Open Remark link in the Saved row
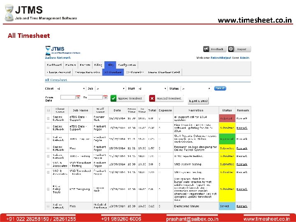The height and width of the screenshot is (222, 296). (242, 206)
